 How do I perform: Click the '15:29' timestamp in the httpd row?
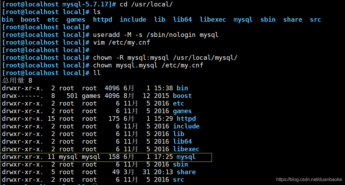point(163,119)
